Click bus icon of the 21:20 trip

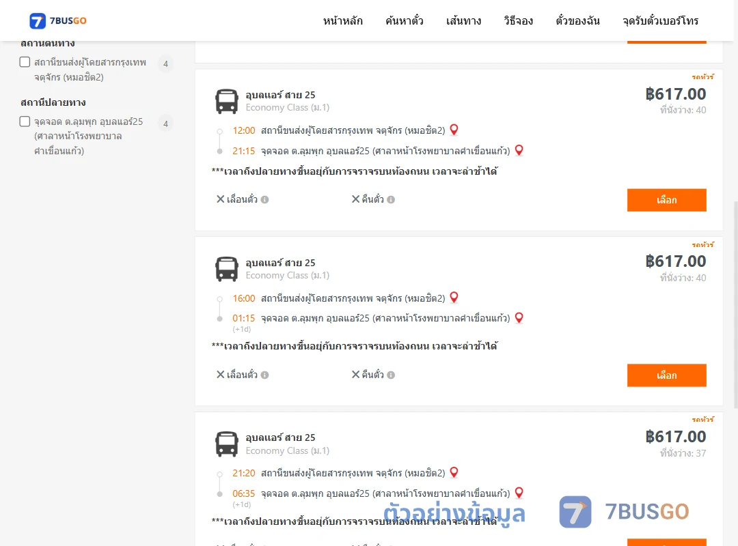226,444
